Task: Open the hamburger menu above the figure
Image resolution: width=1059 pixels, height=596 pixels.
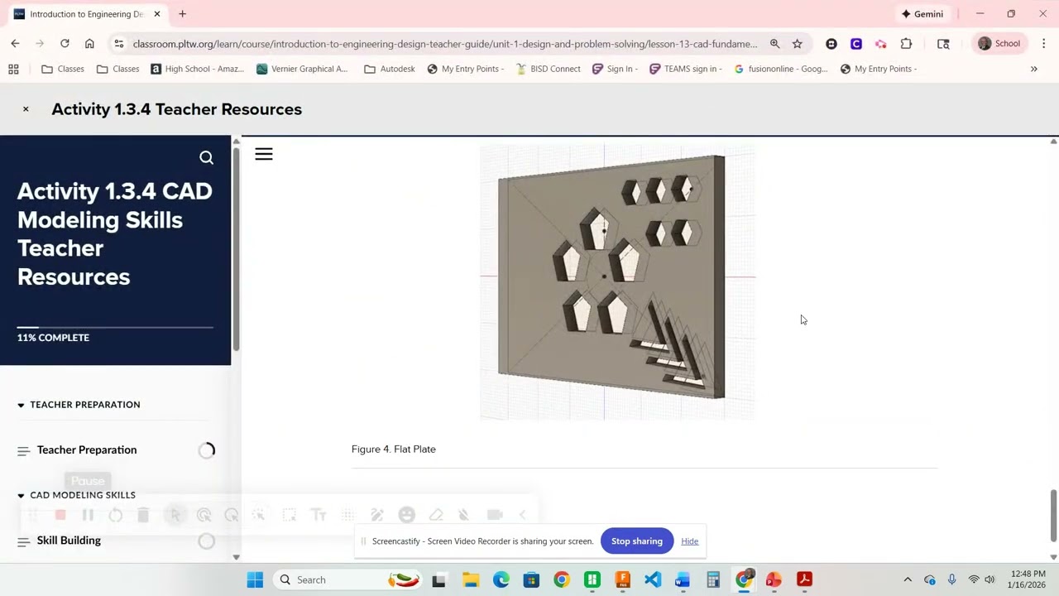Action: point(264,154)
